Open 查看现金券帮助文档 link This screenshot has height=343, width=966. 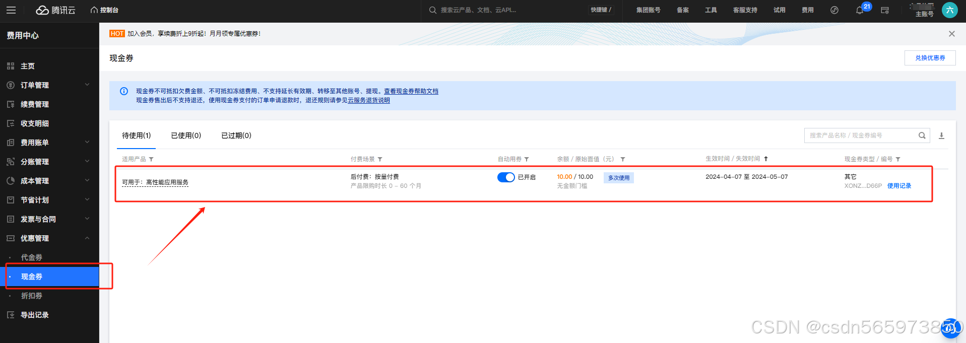click(x=411, y=91)
